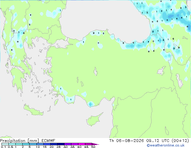
Task: Pick the 2–5 mm legend swatch
Action: [26, 144]
